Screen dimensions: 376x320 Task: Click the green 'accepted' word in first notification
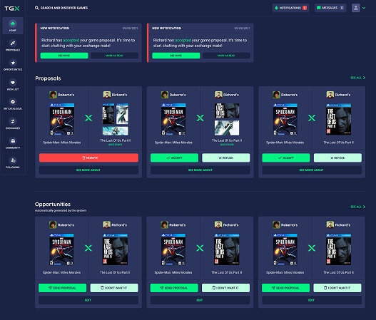click(71, 40)
